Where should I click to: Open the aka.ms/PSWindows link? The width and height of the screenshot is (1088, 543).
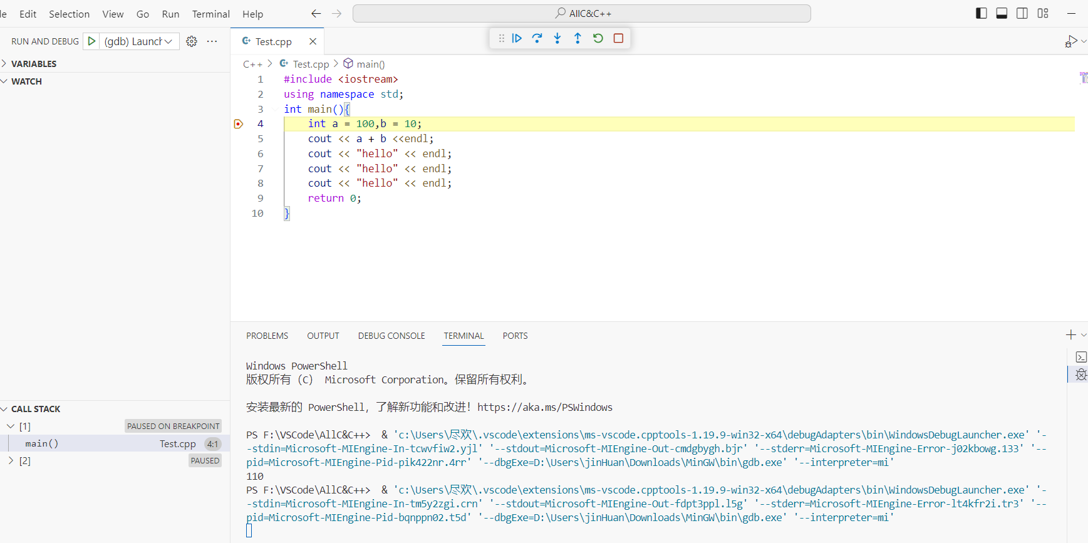click(x=544, y=407)
